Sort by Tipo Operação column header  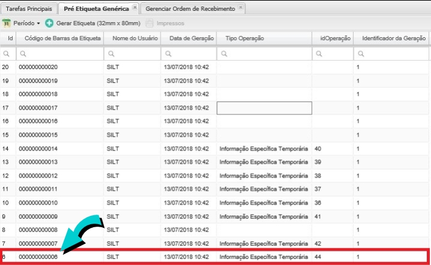[x=264, y=38]
